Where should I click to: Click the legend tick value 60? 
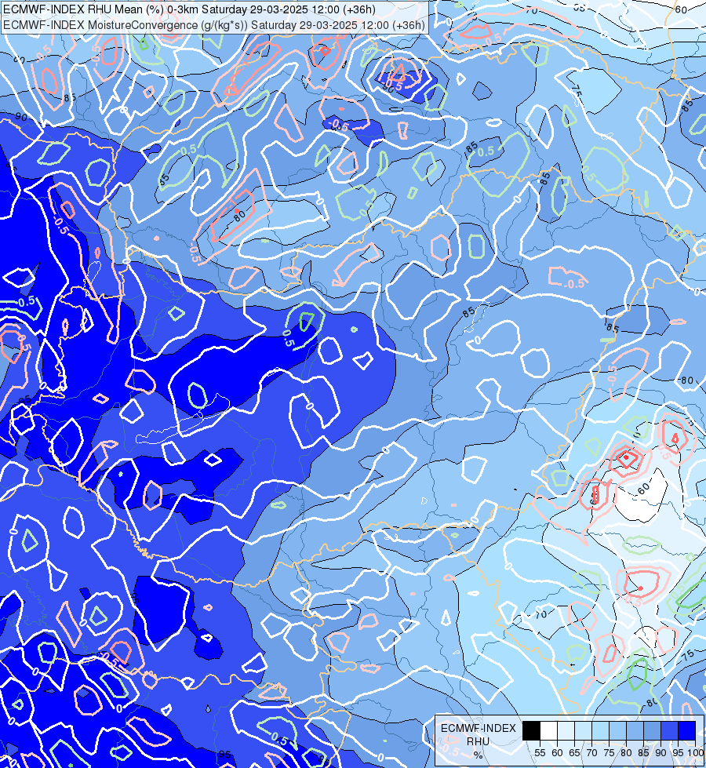click(557, 753)
